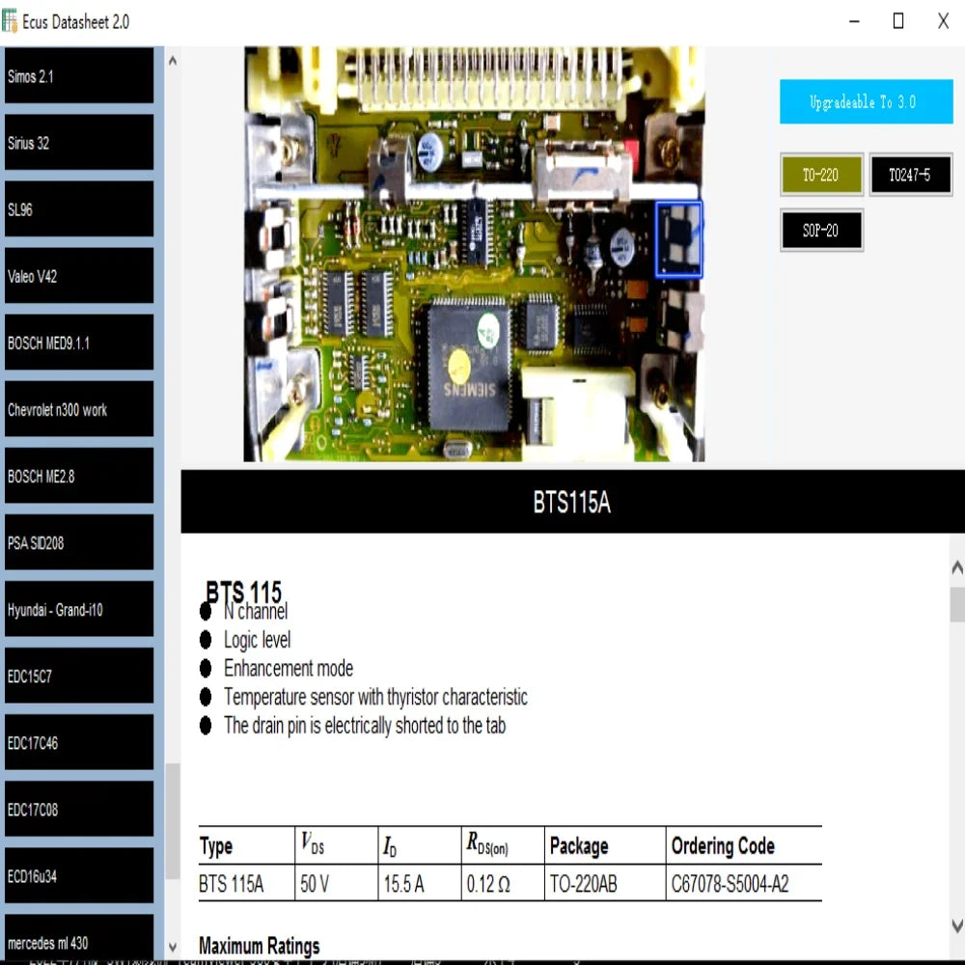Select the TO-220 package option
The width and height of the screenshot is (965, 965).
[x=821, y=175]
